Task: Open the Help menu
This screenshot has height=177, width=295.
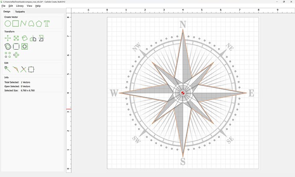Action: pos(38,6)
